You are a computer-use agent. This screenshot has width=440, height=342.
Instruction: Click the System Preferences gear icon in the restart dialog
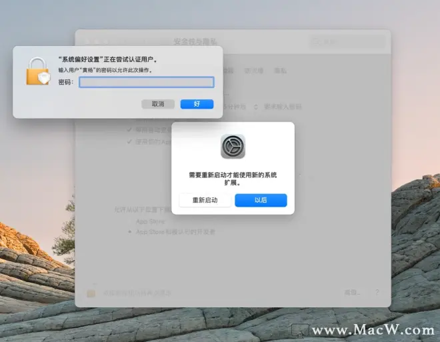(233, 147)
